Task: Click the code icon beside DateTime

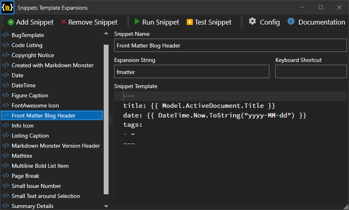Action: tap(6, 85)
